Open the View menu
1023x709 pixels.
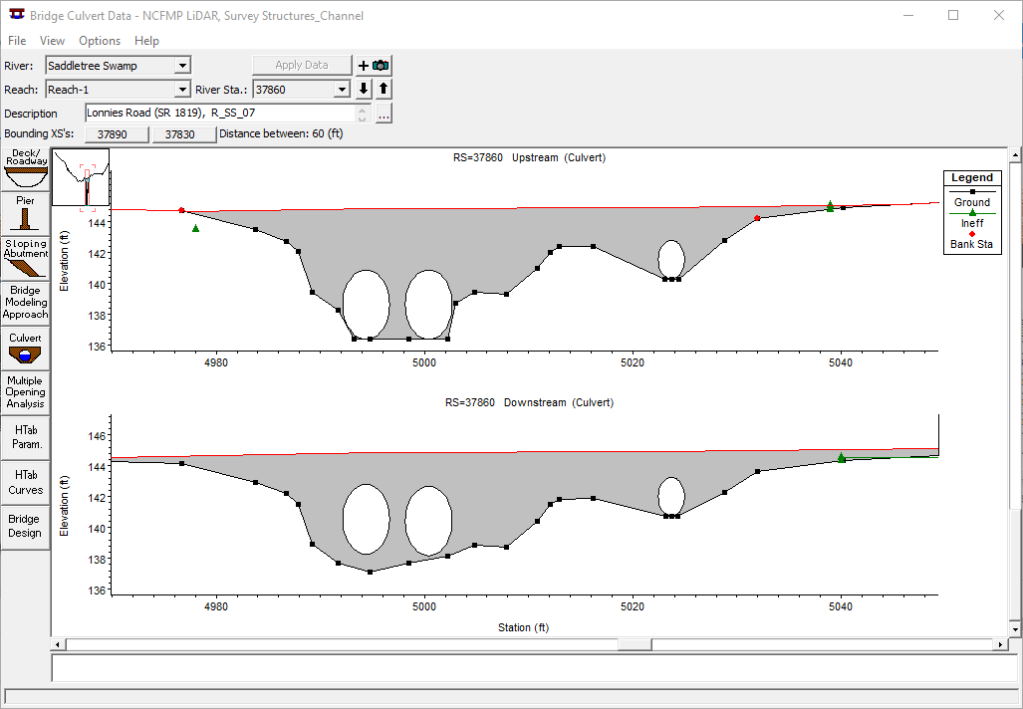coord(52,41)
